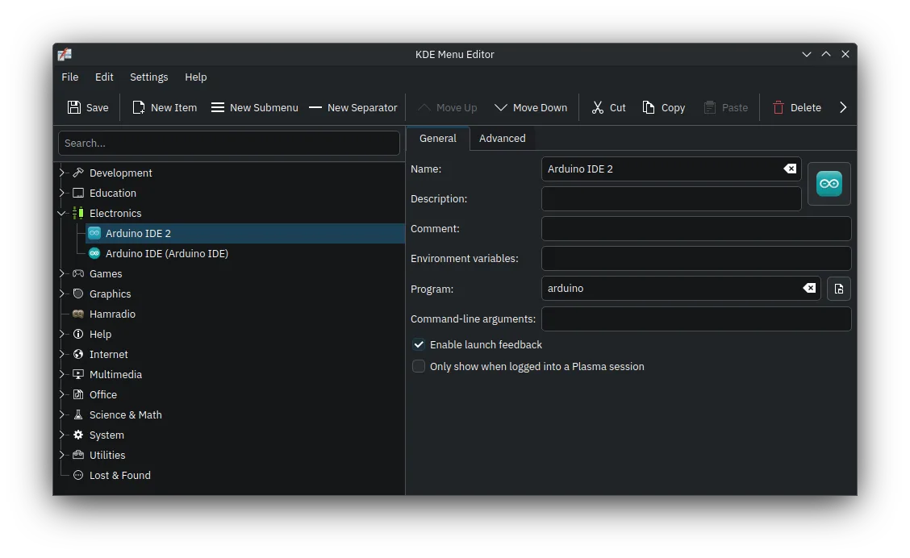Switch to the Advanced tab
The height and width of the screenshot is (558, 910).
[x=502, y=139]
